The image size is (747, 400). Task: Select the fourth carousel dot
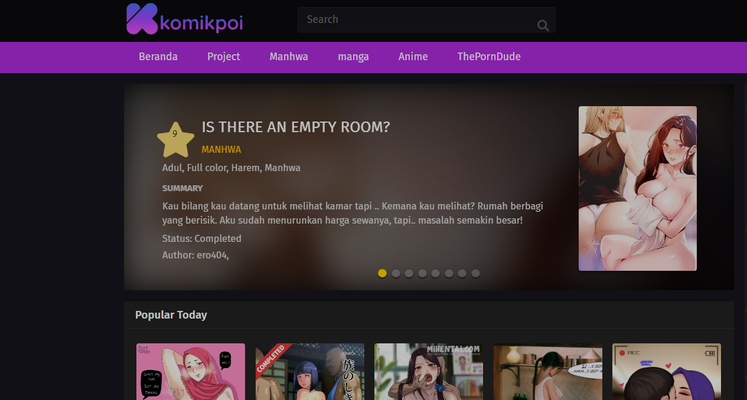422,273
